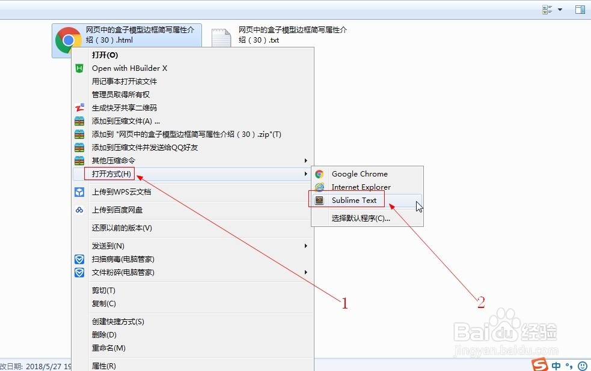Screen dimensions: 591x371
Task: Click the change view icon in toolbar
Action: [x=547, y=10]
